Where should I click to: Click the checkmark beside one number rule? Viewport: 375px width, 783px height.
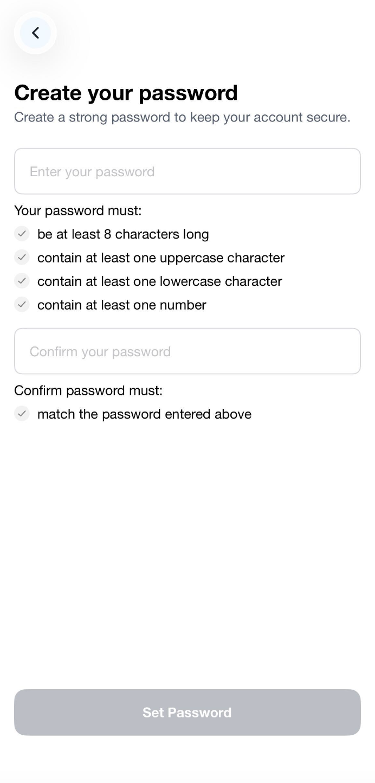tap(22, 305)
